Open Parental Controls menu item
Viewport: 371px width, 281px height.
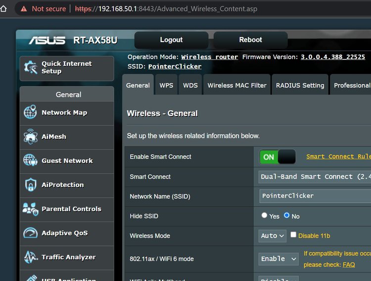(67, 209)
